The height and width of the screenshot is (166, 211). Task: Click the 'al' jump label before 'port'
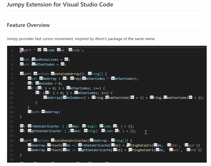(22, 74)
